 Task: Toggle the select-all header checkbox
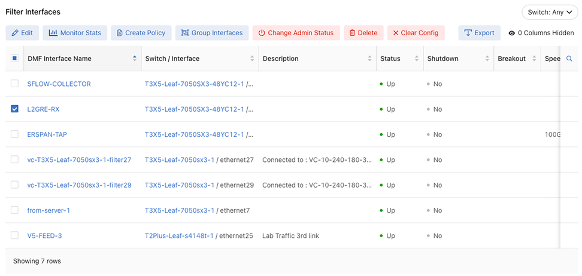[x=14, y=59]
